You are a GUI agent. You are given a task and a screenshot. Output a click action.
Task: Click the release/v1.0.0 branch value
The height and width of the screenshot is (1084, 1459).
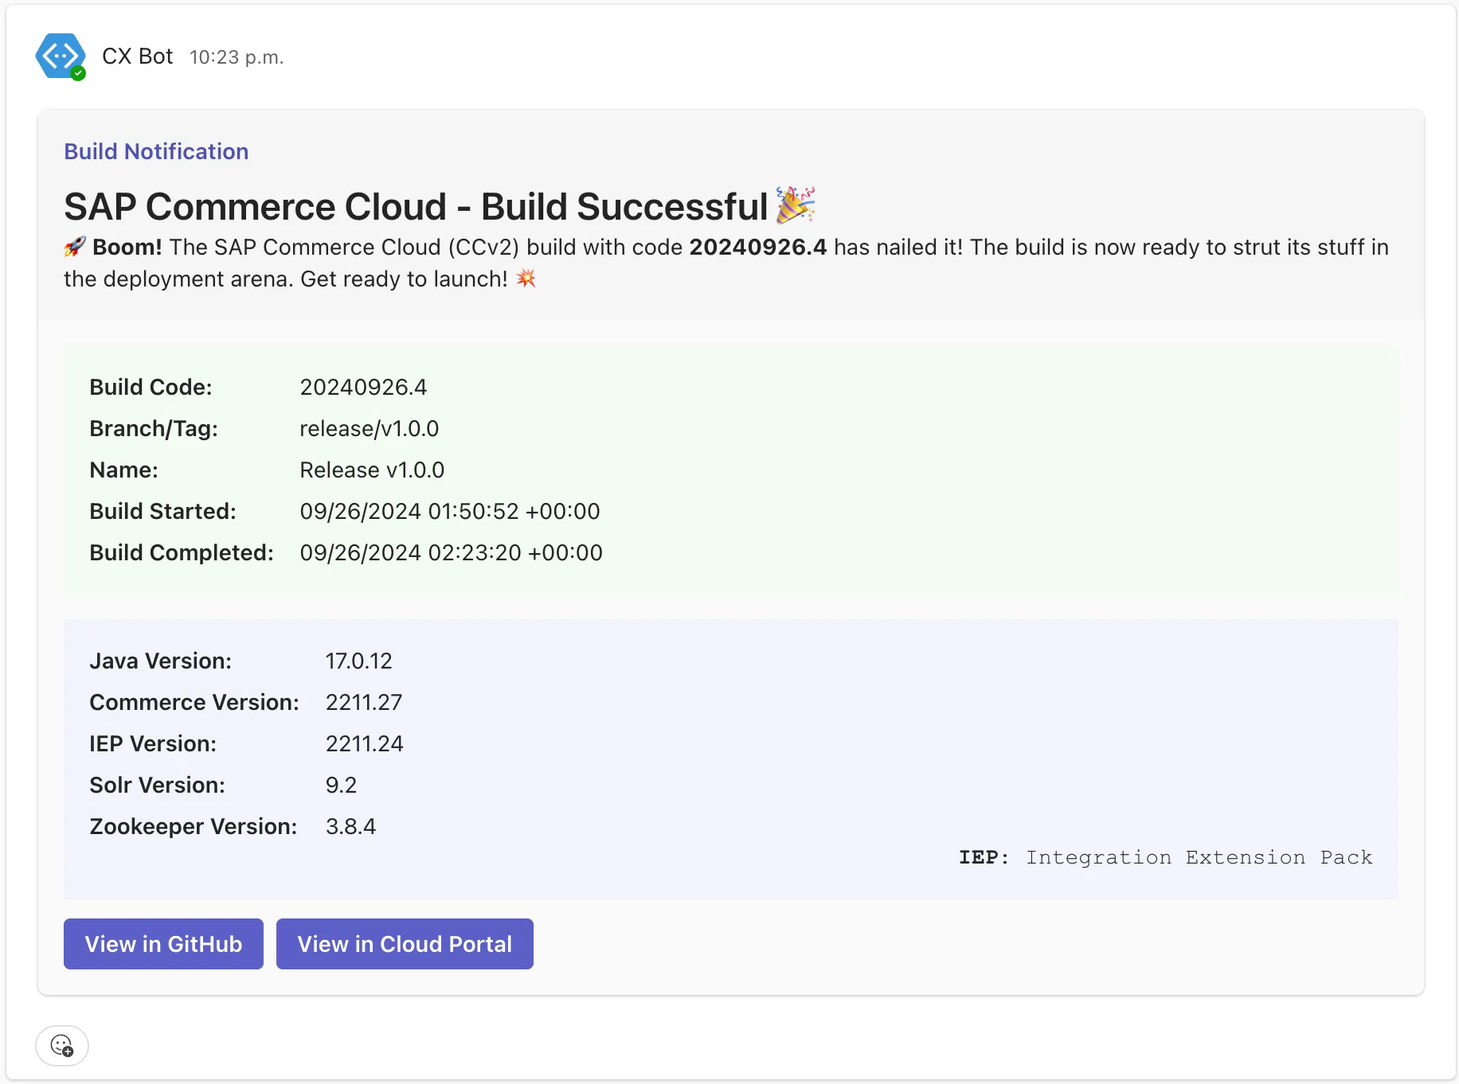pyautogui.click(x=369, y=429)
